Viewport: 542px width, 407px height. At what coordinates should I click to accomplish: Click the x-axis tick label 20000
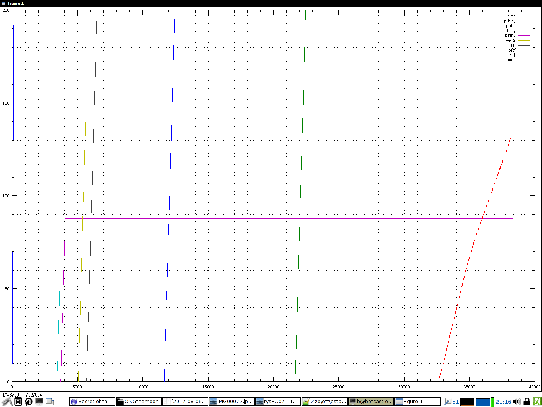tap(273, 387)
